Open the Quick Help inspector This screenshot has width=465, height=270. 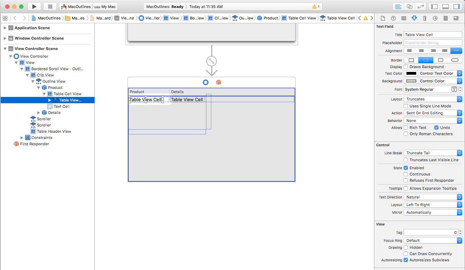point(393,18)
